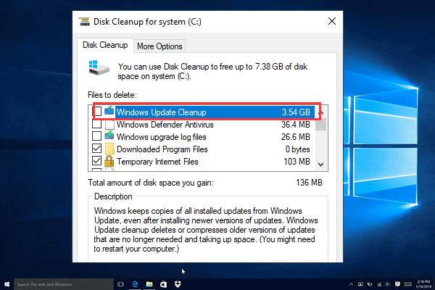
Task: Click the system drive icon in dialog
Action: tap(99, 67)
